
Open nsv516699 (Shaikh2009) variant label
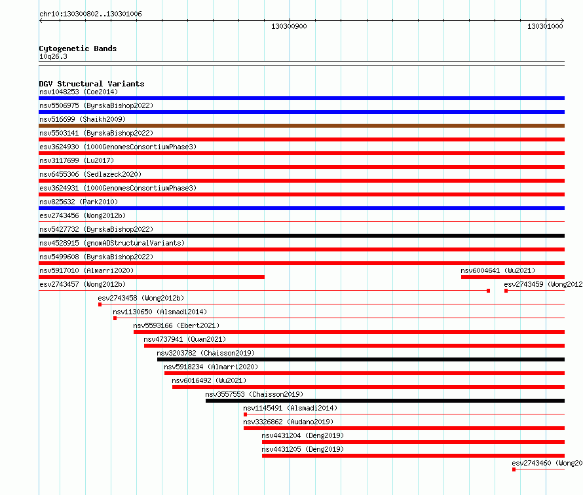coord(83,119)
